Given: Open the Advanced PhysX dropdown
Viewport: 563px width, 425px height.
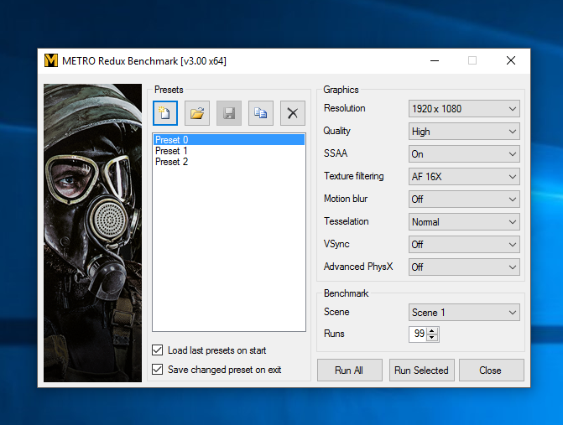Looking at the screenshot, I should [464, 267].
